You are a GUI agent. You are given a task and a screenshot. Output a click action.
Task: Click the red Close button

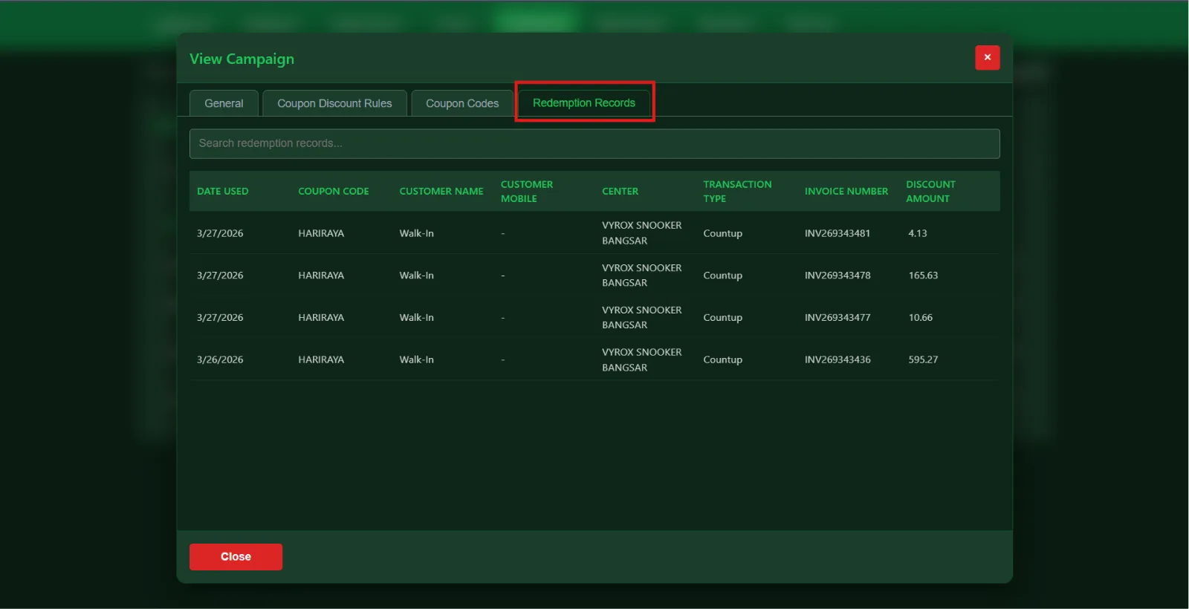click(236, 556)
